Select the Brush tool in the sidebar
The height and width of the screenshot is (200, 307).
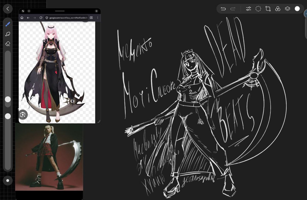(x=8, y=24)
